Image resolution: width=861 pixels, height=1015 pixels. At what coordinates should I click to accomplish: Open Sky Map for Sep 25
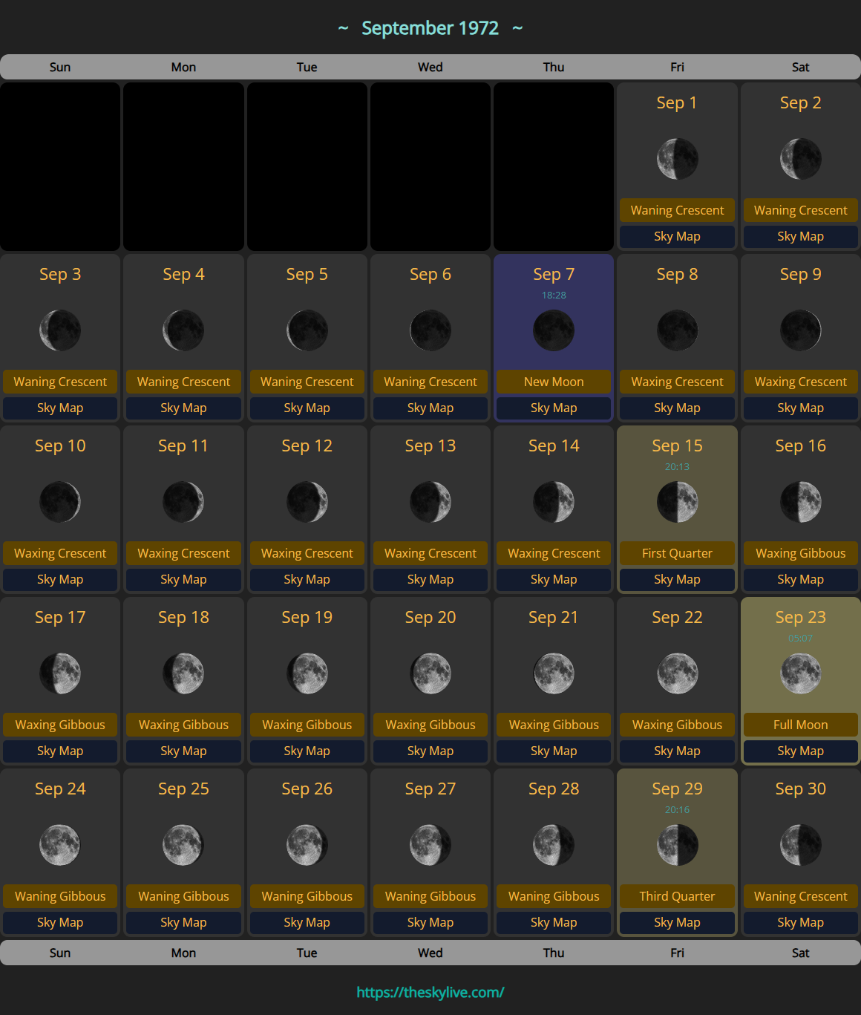click(x=183, y=922)
